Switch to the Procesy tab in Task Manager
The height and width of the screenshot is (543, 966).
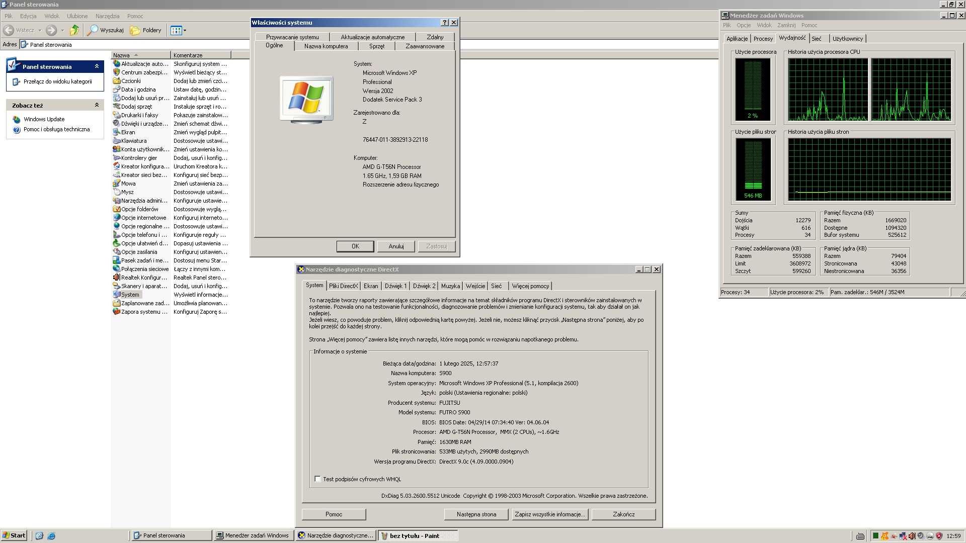point(763,39)
